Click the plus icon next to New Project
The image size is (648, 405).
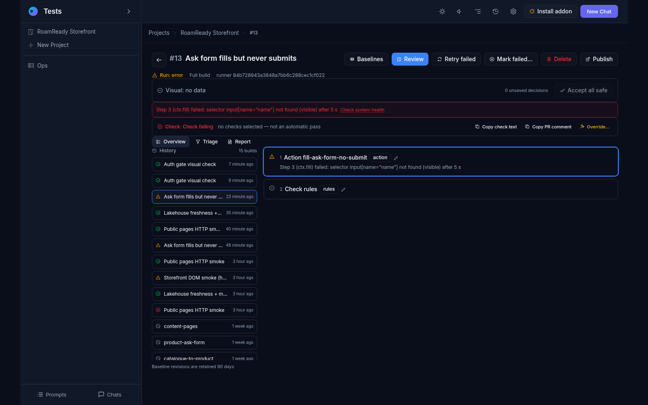click(x=31, y=45)
